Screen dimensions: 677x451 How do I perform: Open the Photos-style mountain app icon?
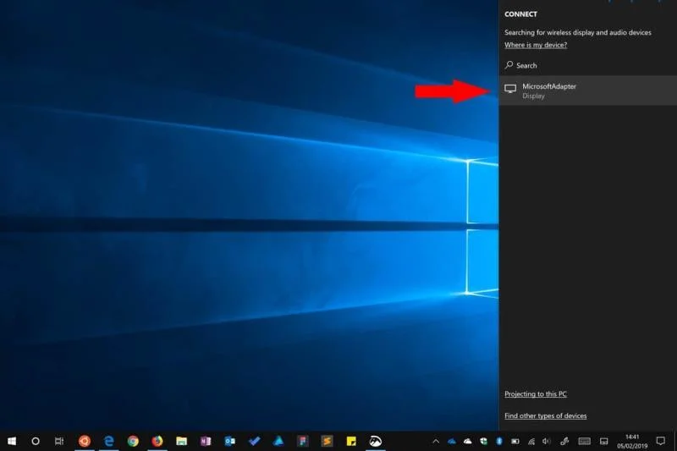375,441
